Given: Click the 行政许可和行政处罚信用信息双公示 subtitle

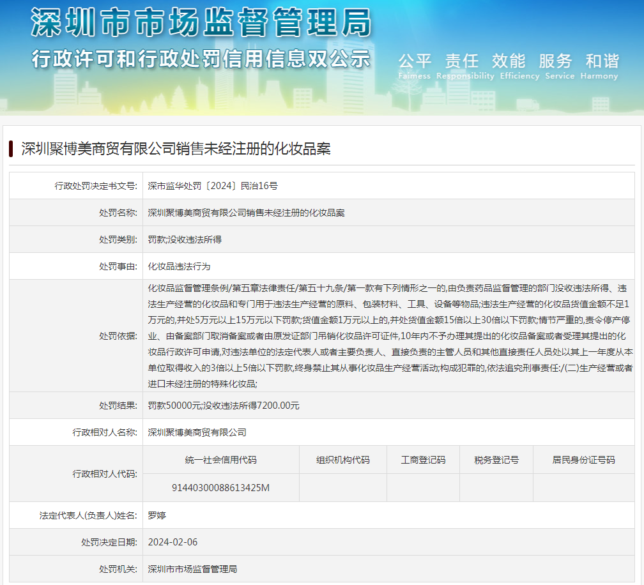Looking at the screenshot, I should click(201, 59).
